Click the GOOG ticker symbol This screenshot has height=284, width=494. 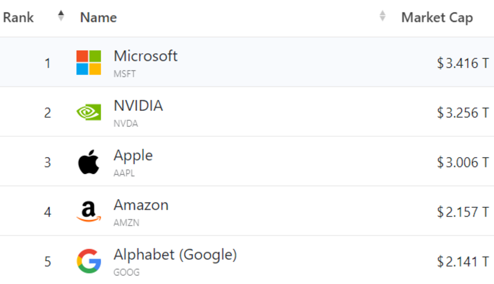pos(126,272)
